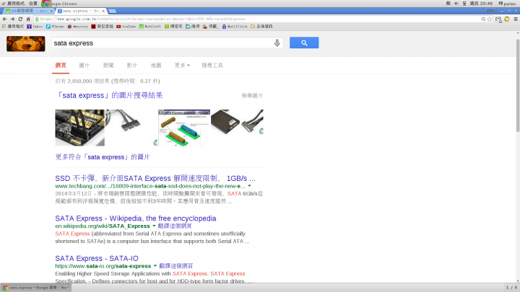Go forward to the next page

tap(12, 19)
